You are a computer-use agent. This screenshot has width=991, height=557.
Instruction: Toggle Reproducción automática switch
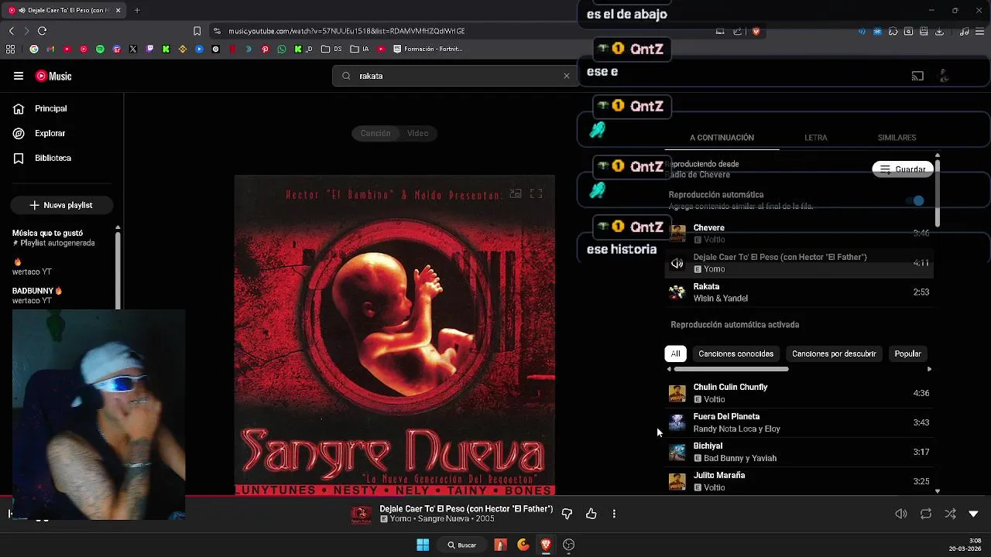pyautogui.click(x=915, y=201)
